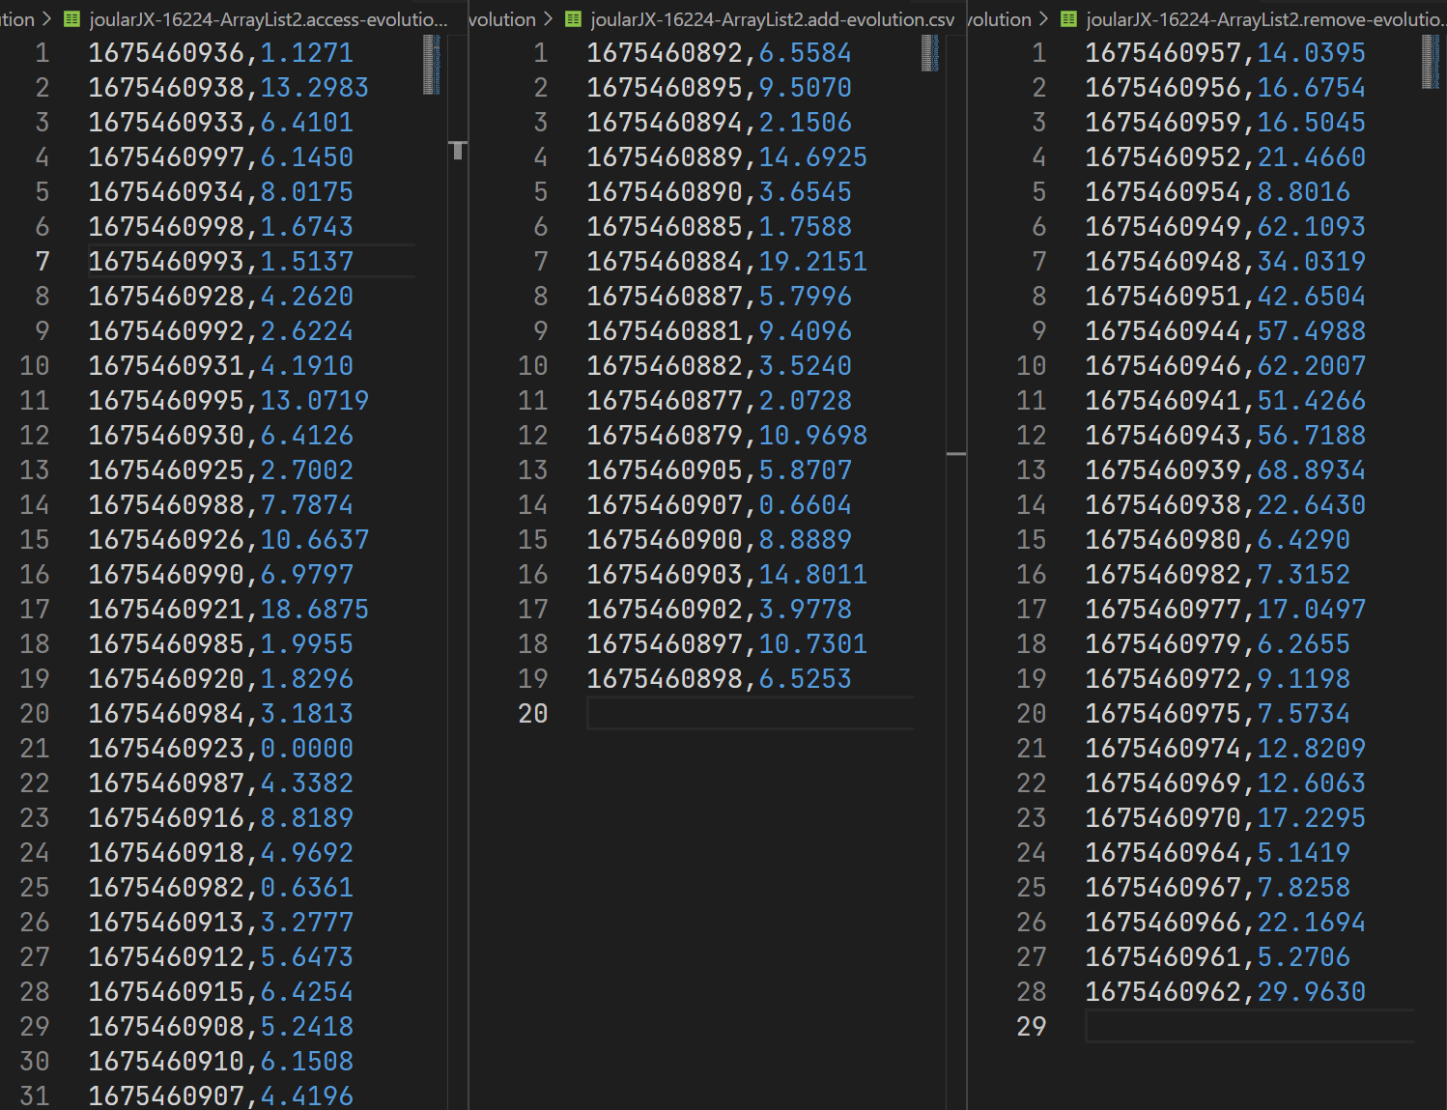Click the row 1675460998,1.6743
The image size is (1447, 1110).
click(221, 227)
